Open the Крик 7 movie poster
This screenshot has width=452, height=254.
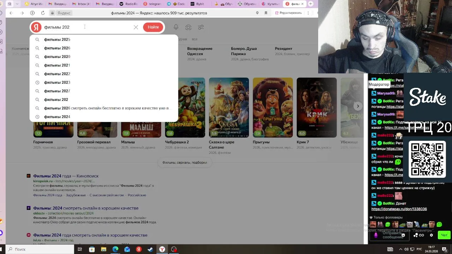[317, 108]
